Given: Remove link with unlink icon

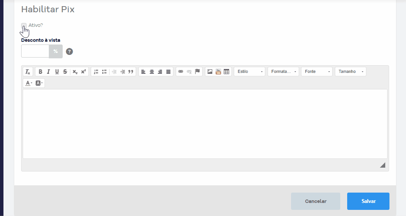Looking at the screenshot, I should click(189, 72).
